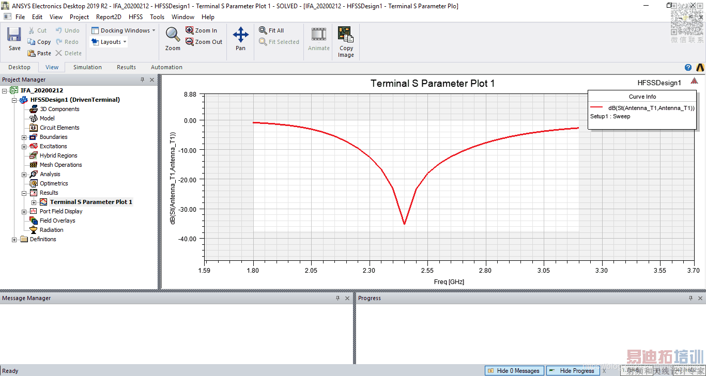Toggle Hide 0 Messages in status bar
Viewport: 706px width, 376px height.
tap(514, 370)
